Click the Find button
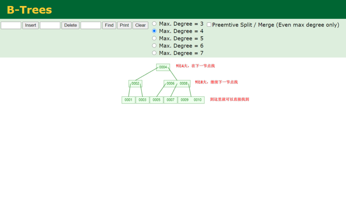The image size is (346, 199). pos(109,25)
